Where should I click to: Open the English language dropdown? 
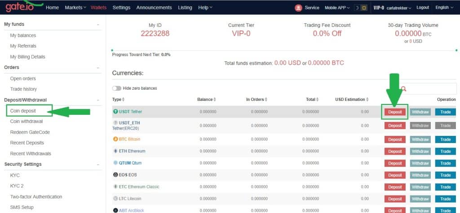point(444,8)
